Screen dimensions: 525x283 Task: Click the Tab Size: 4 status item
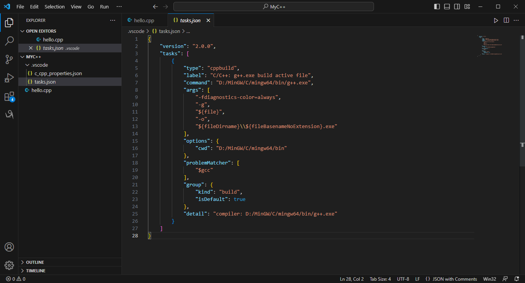(380, 279)
